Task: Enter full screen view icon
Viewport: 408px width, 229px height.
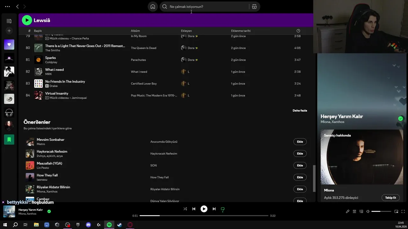Action: (403, 212)
